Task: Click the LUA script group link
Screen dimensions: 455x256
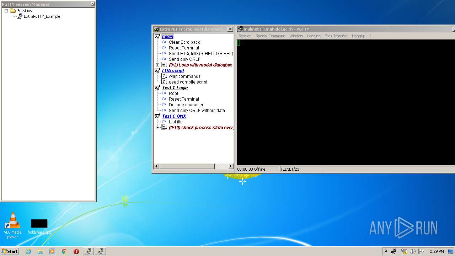Action: click(x=173, y=70)
